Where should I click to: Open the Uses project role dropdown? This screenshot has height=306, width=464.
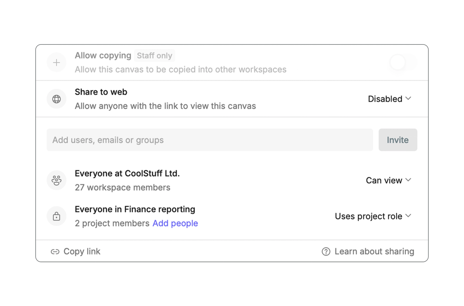coord(373,216)
